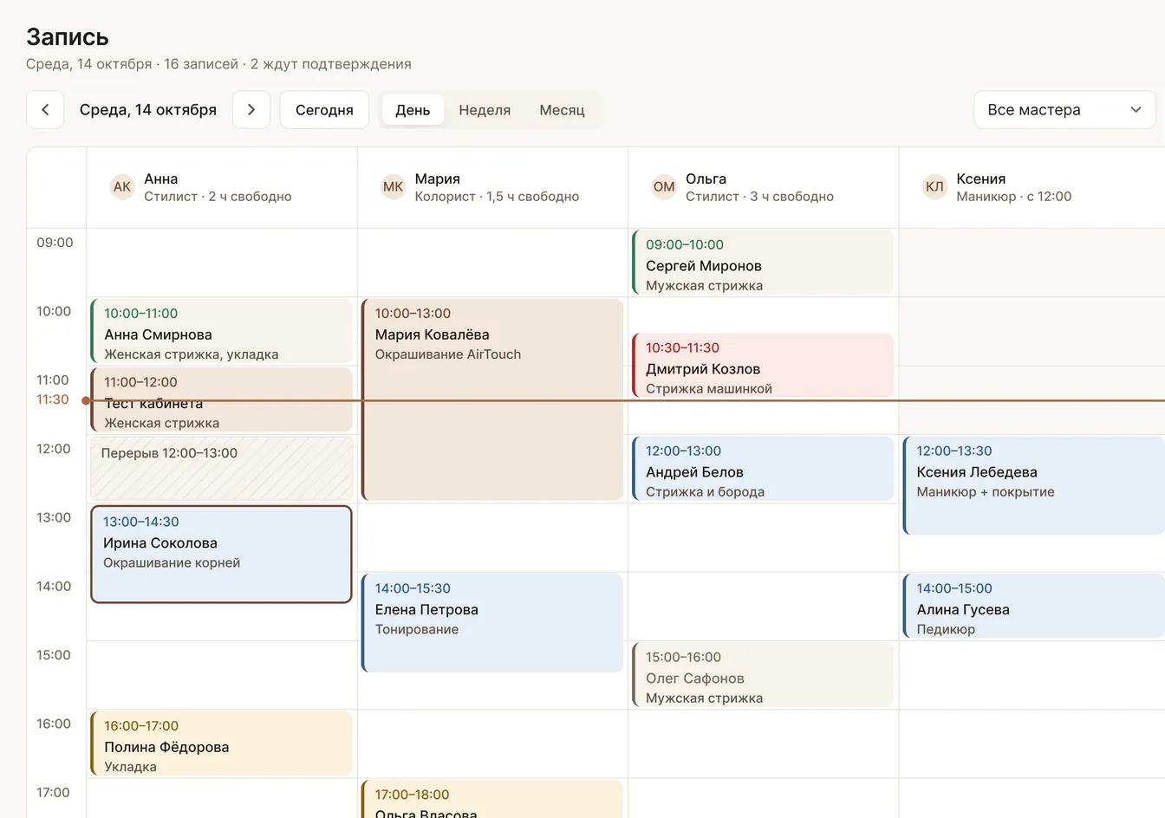Open Анна Смирнова 10:00–11:00 appointment
Screen dimensions: 1165x818
(x=222, y=332)
